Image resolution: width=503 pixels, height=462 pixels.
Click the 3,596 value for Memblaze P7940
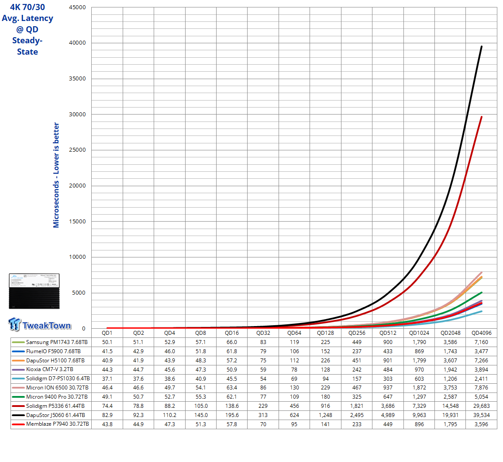[482, 424]
